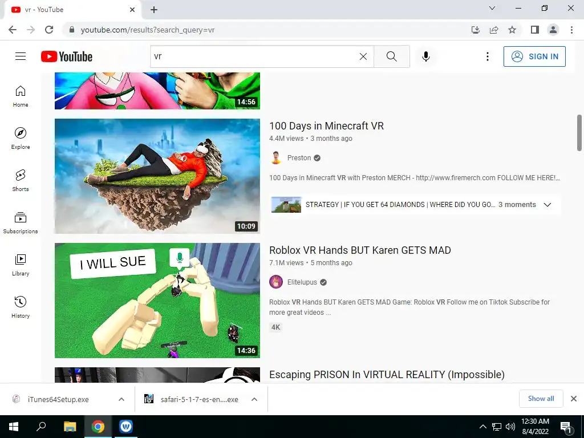Image resolution: width=584 pixels, height=438 pixels.
Task: Share this page icon in address bar
Action: tap(494, 30)
